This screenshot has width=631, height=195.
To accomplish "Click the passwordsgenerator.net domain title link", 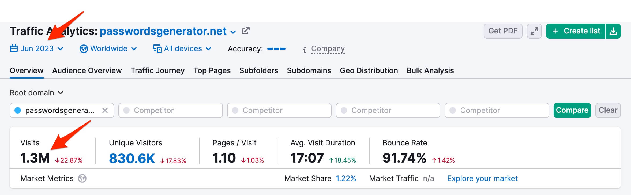I will 163,31.
